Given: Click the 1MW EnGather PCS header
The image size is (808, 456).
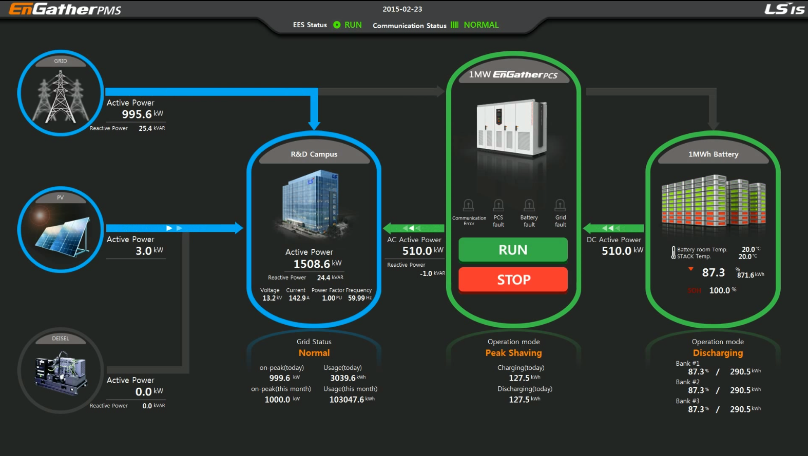Looking at the screenshot, I should [x=513, y=75].
